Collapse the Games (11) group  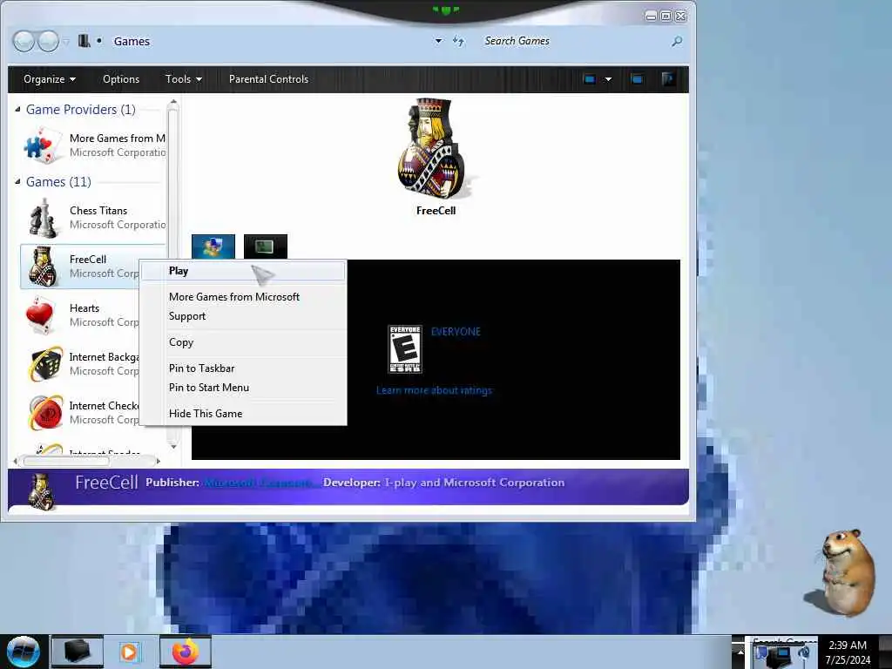17,181
